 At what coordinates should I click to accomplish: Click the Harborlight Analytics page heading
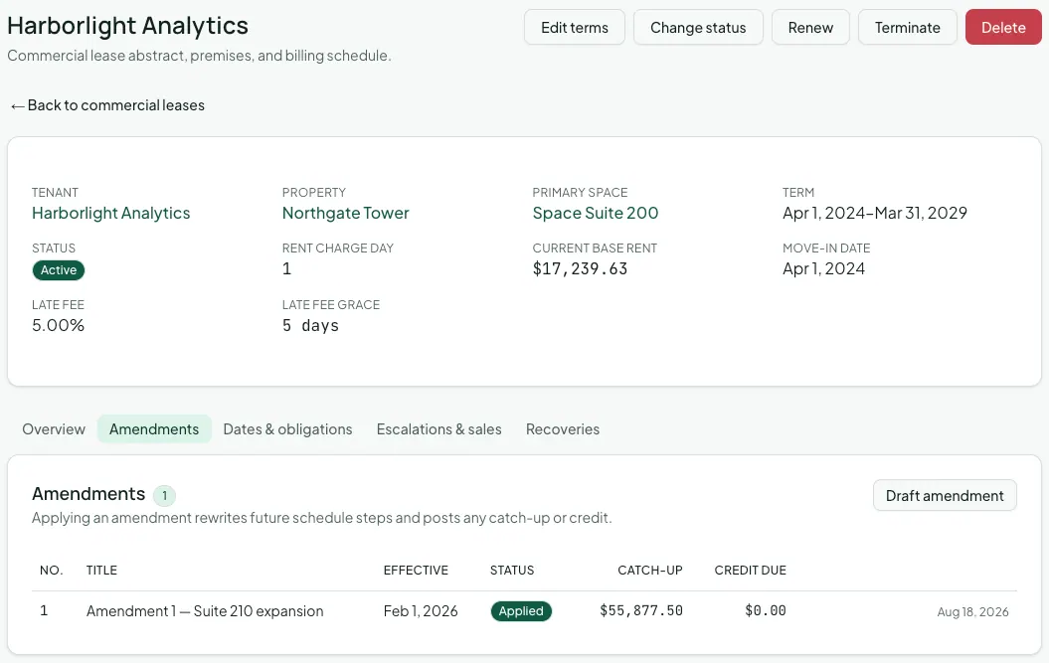click(x=128, y=26)
